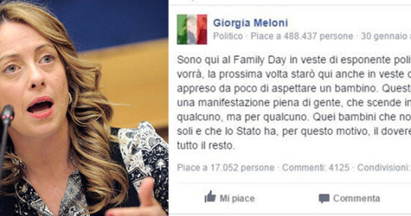The width and height of the screenshot is (411, 216).
Task: Click the speech bubble icon beside Commenta
Action: point(324,199)
